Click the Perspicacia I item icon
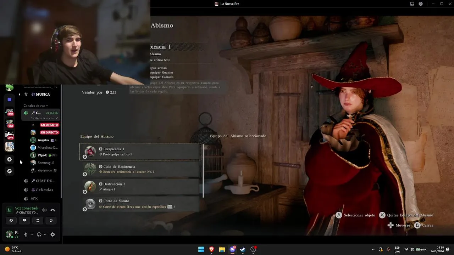This screenshot has width=454, height=255. pos(90,152)
